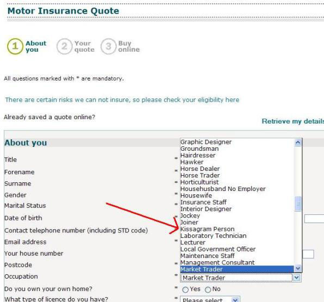Pick Graphic Designer from the list
The width and height of the screenshot is (324, 302).
(x=206, y=142)
